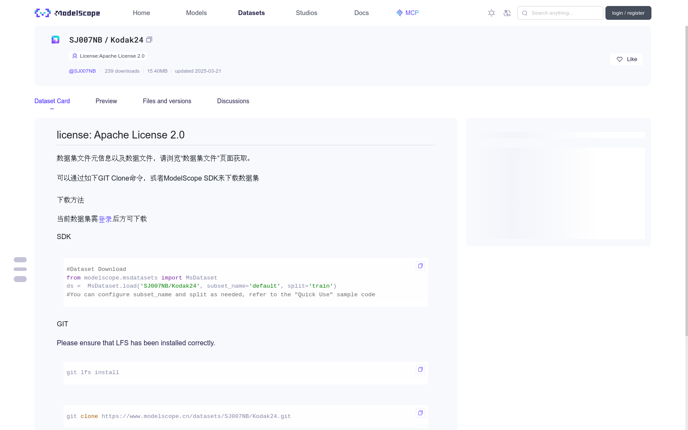Image resolution: width=688 pixels, height=430 pixels.
Task: Open the floating side menu icon
Action: (20, 269)
